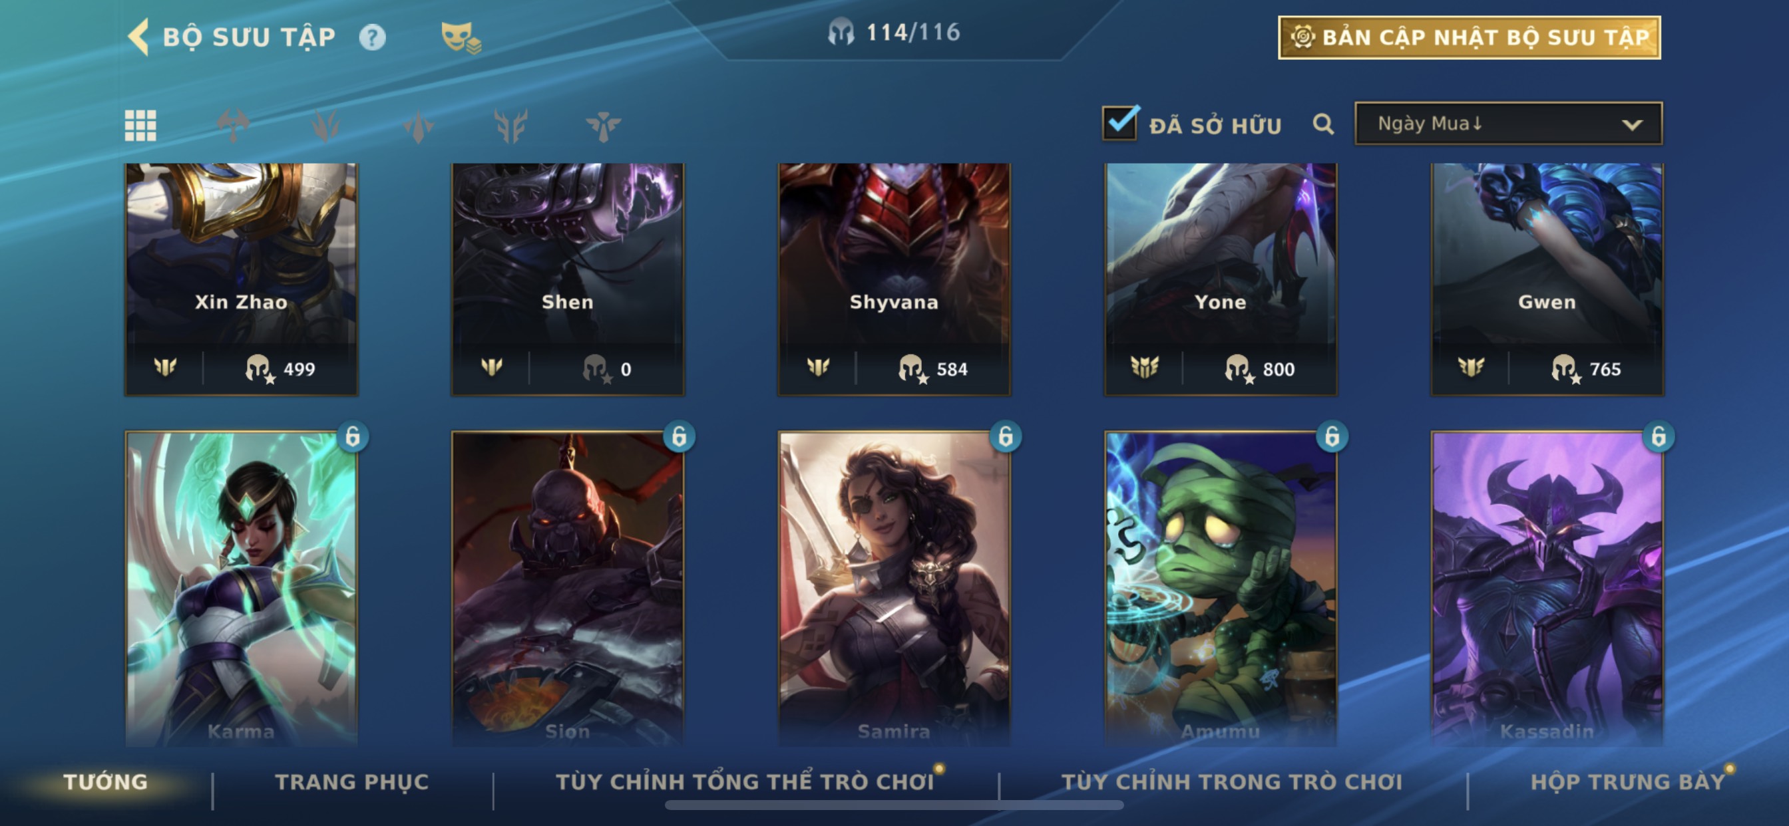Image resolution: width=1789 pixels, height=826 pixels.
Task: Uncheck the Đã Sở Hữu checkbox
Action: (x=1119, y=123)
